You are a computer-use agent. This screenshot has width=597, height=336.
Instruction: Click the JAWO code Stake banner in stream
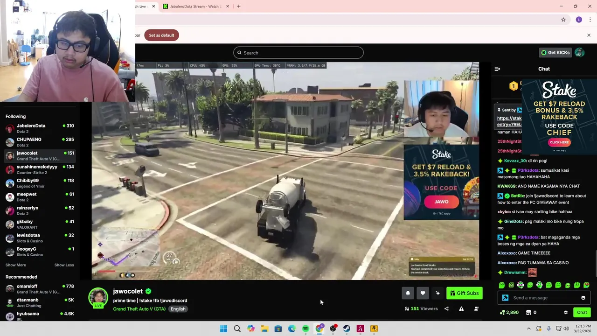[x=441, y=182]
